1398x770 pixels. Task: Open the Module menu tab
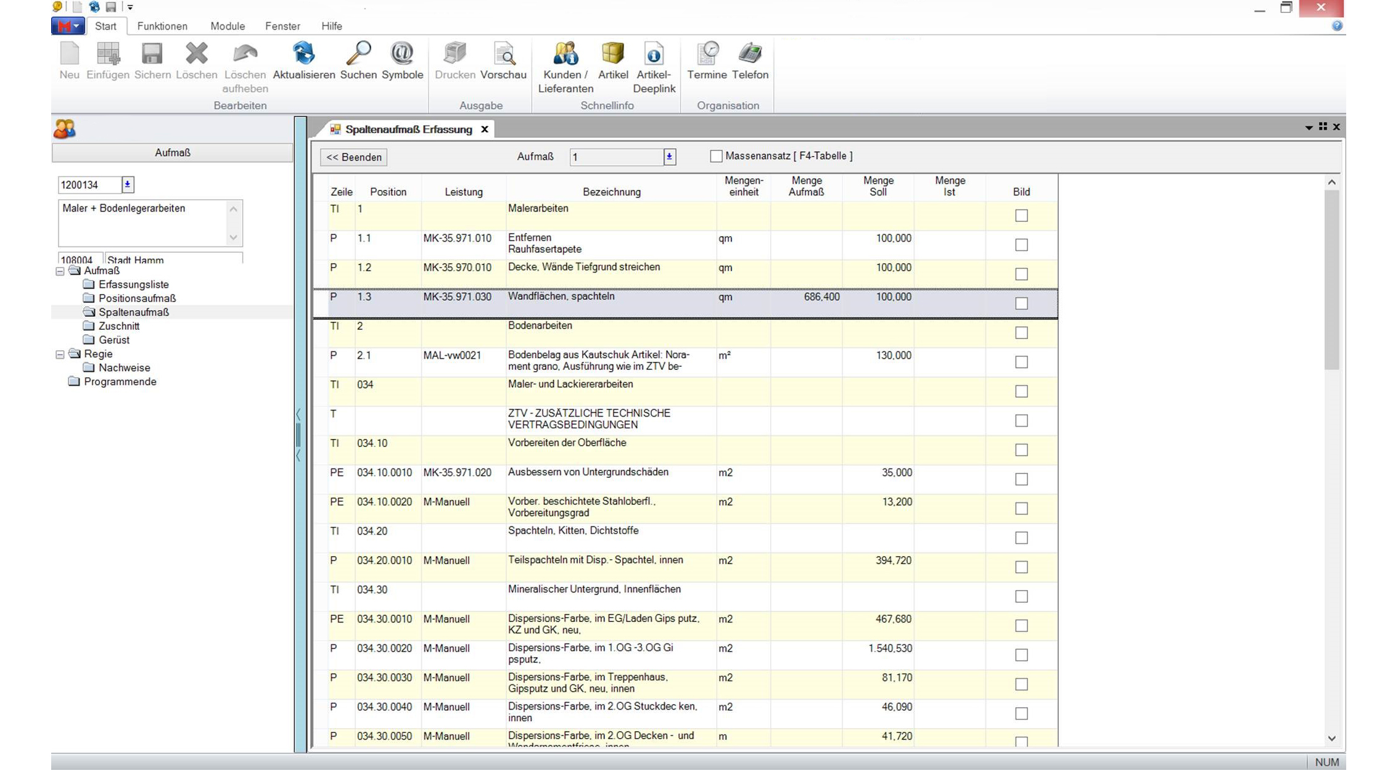coord(228,26)
